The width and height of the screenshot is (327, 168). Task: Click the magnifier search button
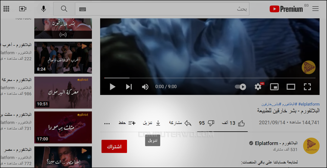[64, 9]
